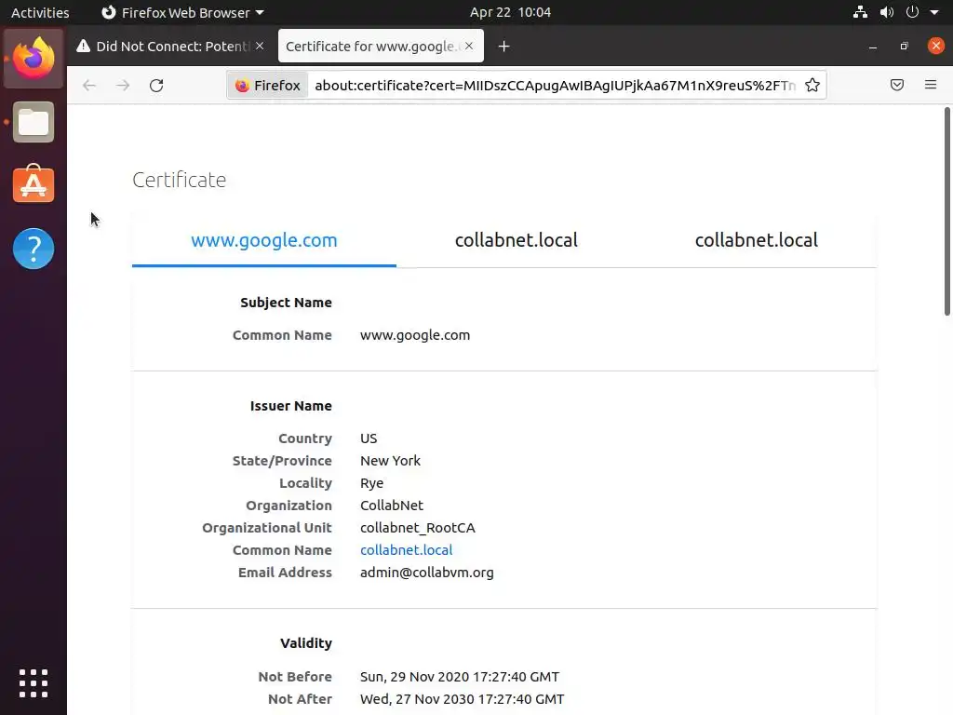This screenshot has width=953, height=715.
Task: Minimize the Firefox window
Action: pyautogui.click(x=873, y=47)
